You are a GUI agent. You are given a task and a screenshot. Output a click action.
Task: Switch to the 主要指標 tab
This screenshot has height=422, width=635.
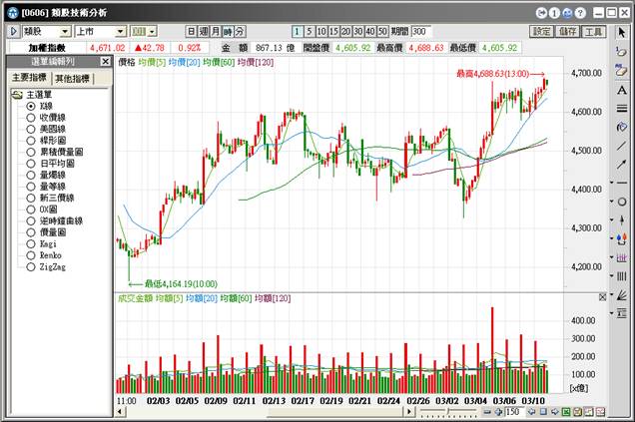click(29, 77)
